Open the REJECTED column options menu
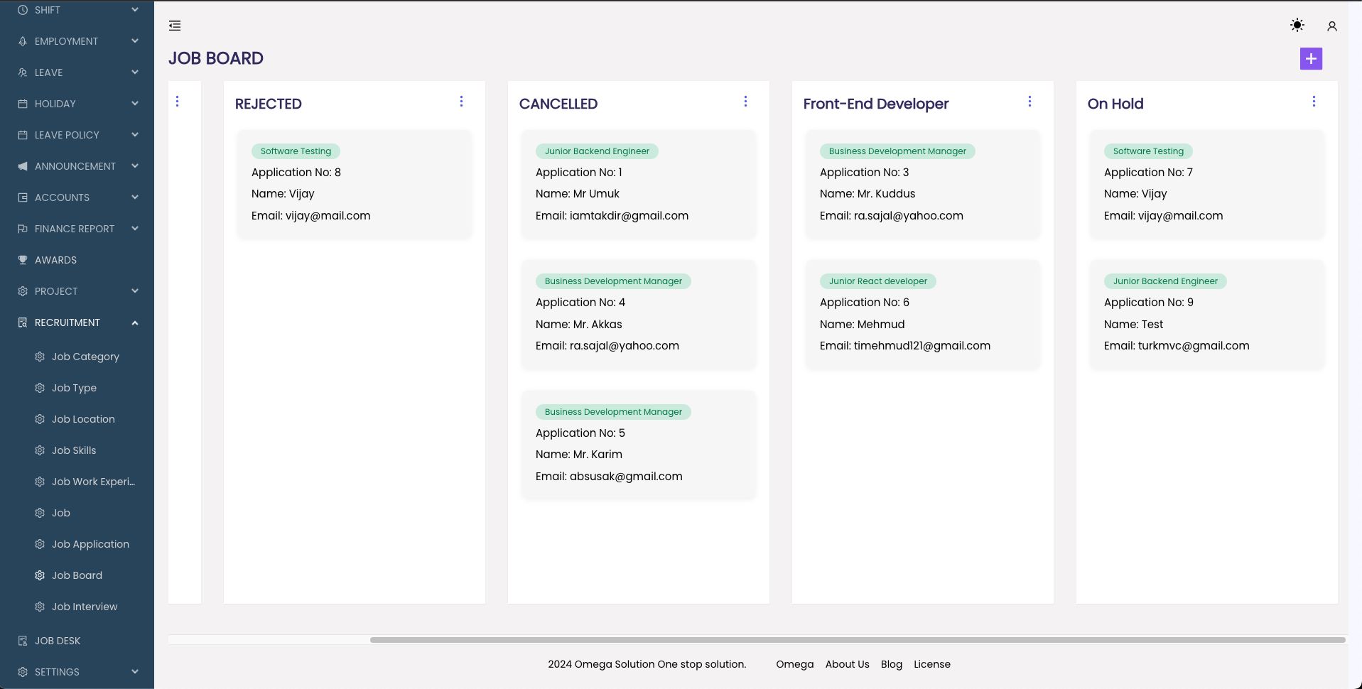The width and height of the screenshot is (1362, 689). [461, 102]
